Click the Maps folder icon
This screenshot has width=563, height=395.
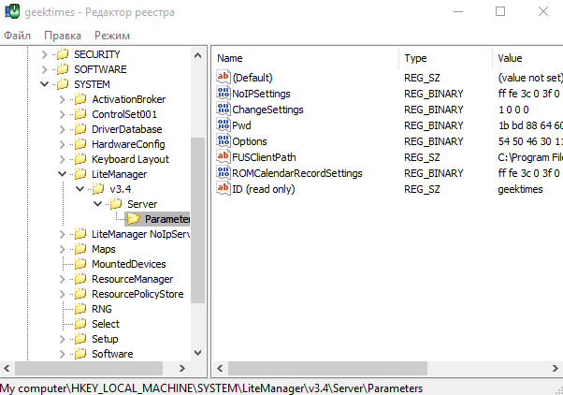tap(80, 249)
